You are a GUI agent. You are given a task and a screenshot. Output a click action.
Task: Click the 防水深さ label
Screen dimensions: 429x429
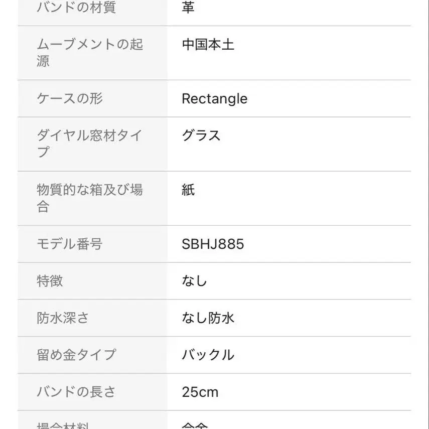63,318
